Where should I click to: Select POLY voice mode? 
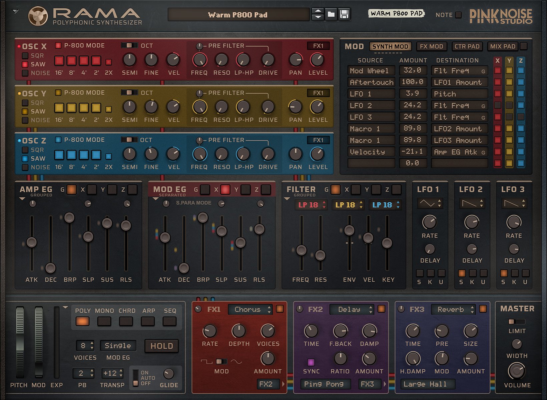82,321
